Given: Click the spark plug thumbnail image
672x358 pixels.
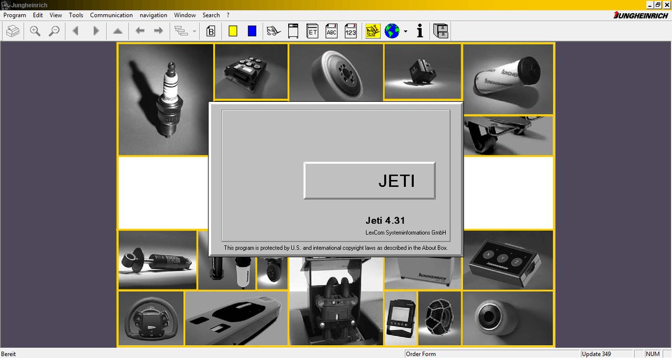Looking at the screenshot, I should click(166, 100).
